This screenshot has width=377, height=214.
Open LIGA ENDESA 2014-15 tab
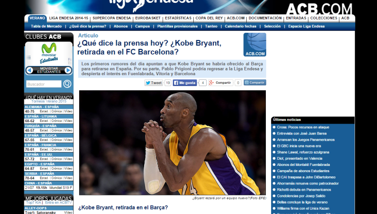click(69, 18)
